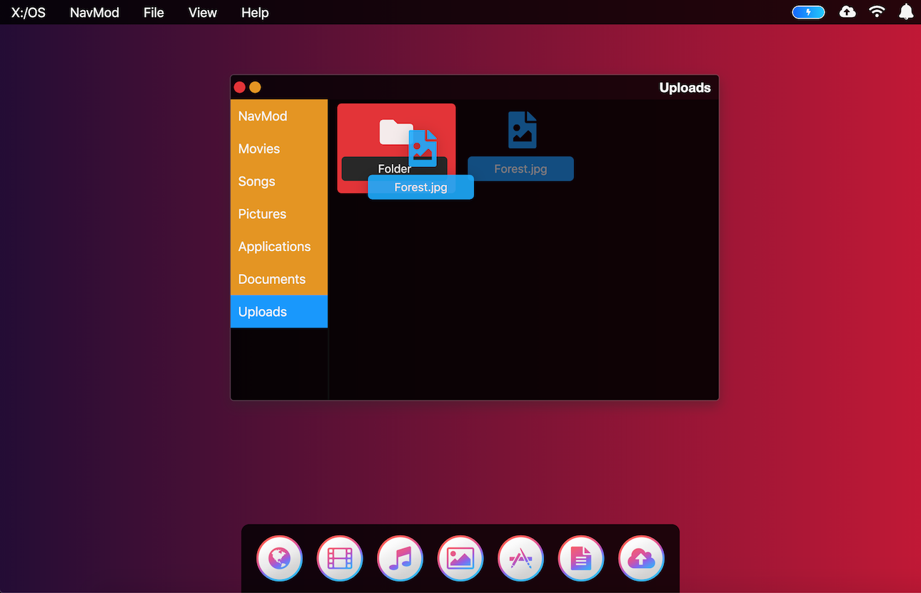Open the cloud Uploads dock icon
Viewport: 921px width, 593px height.
(641, 558)
